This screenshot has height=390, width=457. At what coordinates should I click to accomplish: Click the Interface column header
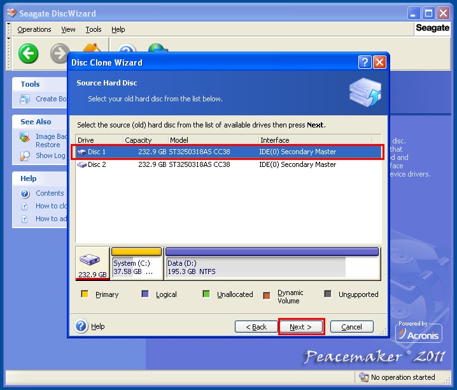pyautogui.click(x=316, y=140)
